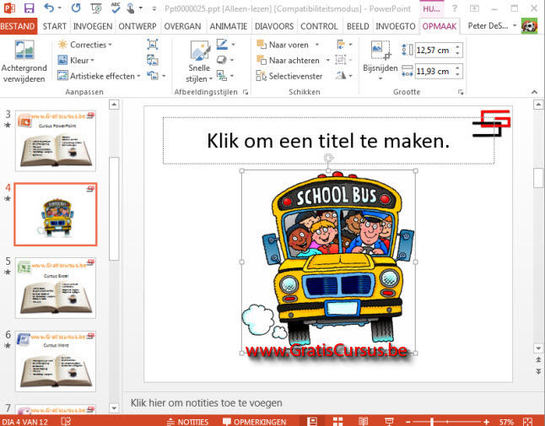545x426 pixels.
Task: Select slide 3 thumbnail
Action: 56,141
